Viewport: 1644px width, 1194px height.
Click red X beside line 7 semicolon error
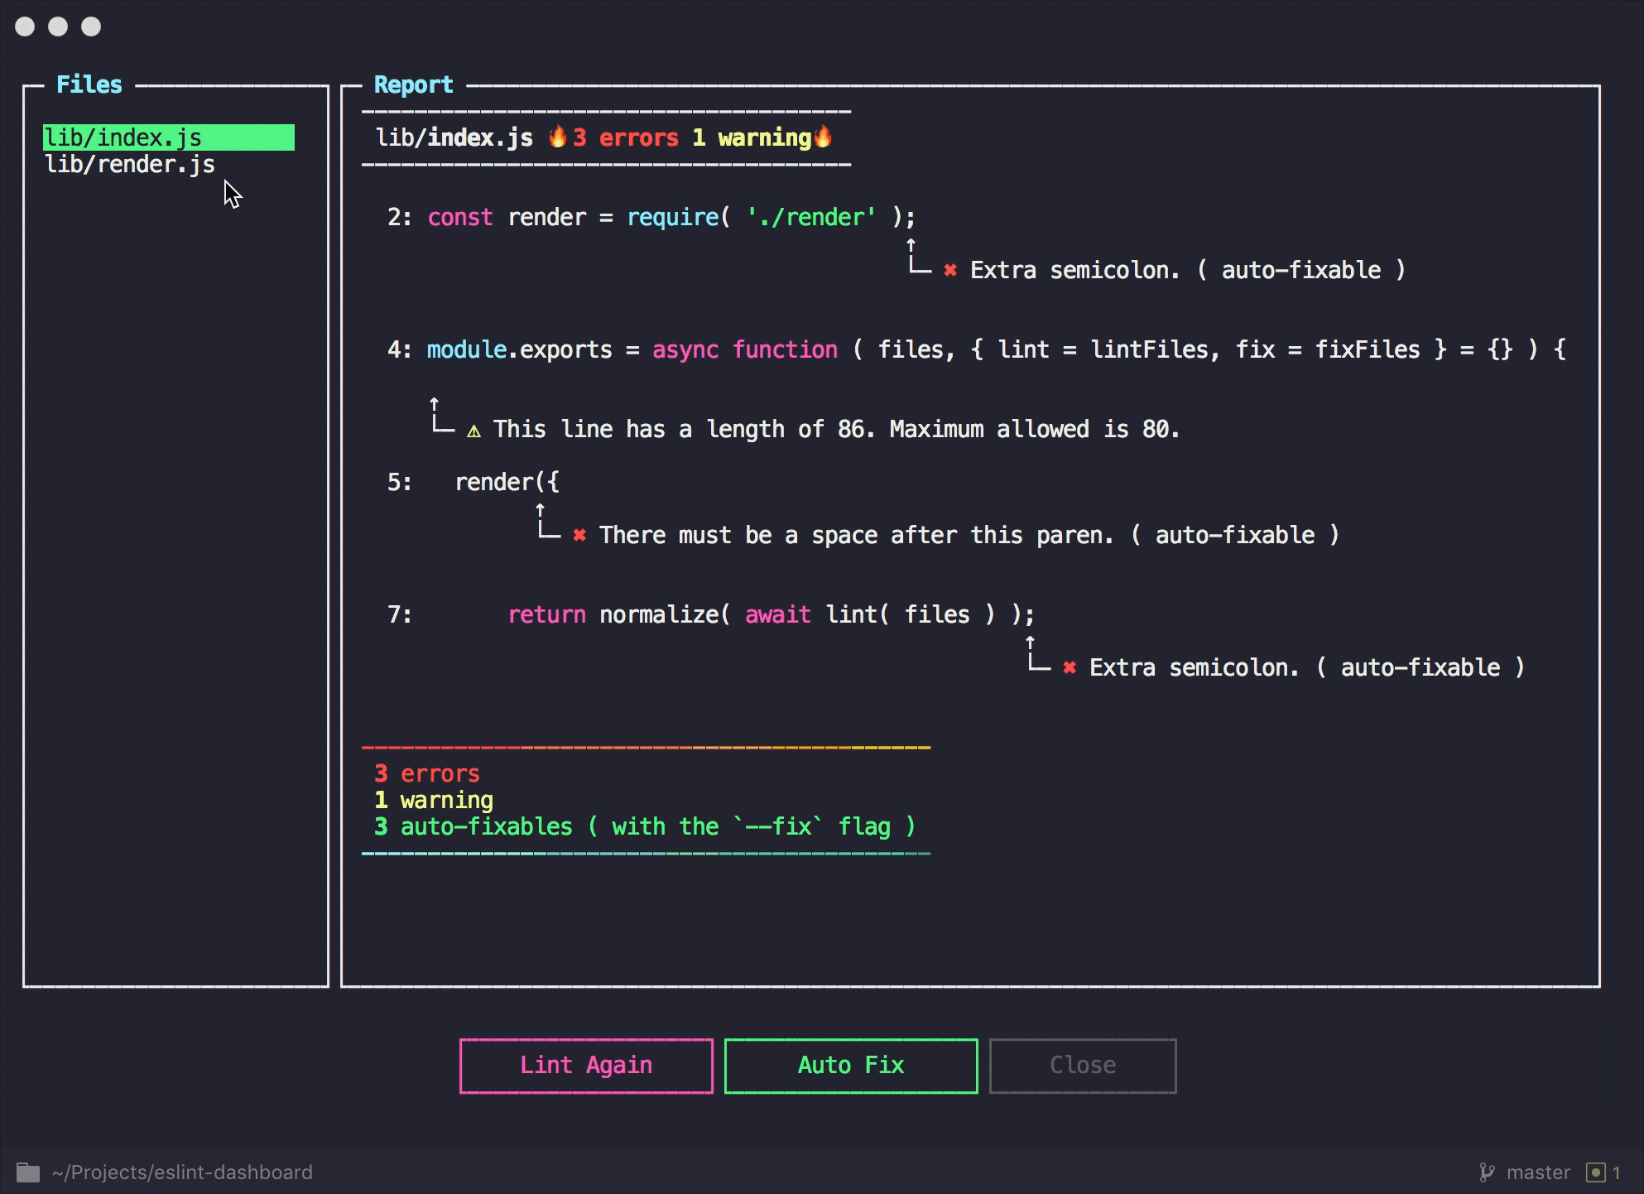[x=1070, y=667]
